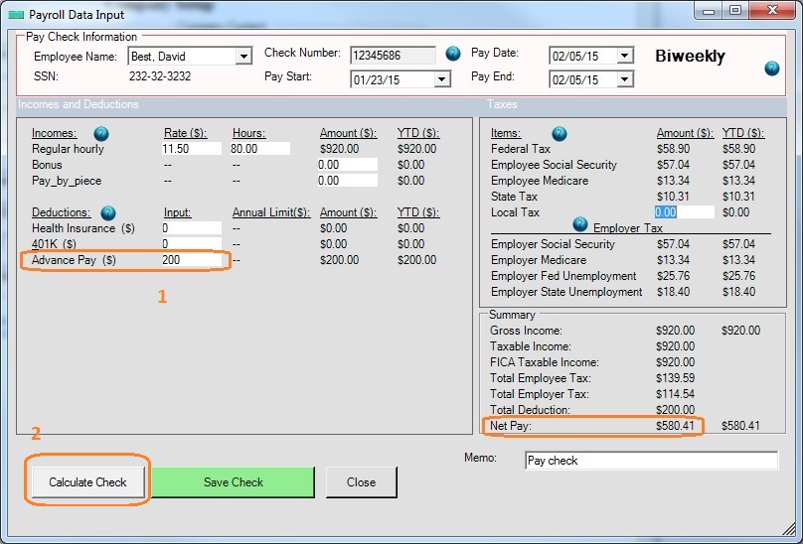Click the Regular hourly Rate field
The width and height of the screenshot is (803, 544).
pos(190,149)
